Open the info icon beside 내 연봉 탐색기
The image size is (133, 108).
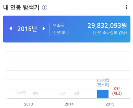tap(44, 7)
